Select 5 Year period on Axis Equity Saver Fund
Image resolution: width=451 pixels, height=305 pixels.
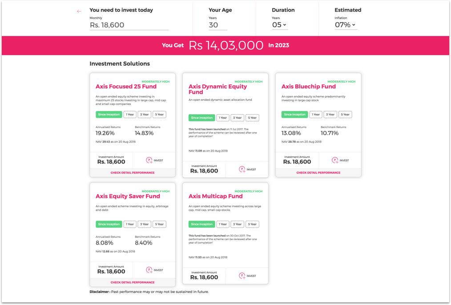click(159, 224)
